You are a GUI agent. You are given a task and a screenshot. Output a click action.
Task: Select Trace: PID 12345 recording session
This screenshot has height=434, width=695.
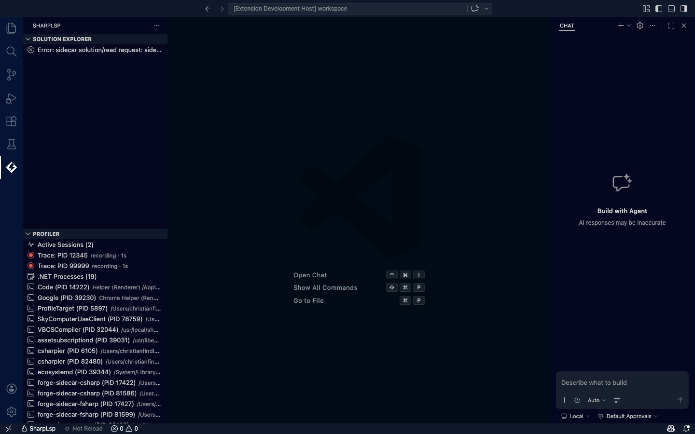95,255
